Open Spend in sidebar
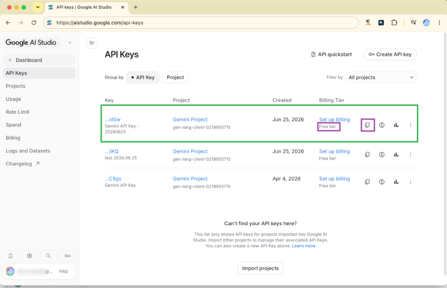447x288 pixels. [14, 125]
